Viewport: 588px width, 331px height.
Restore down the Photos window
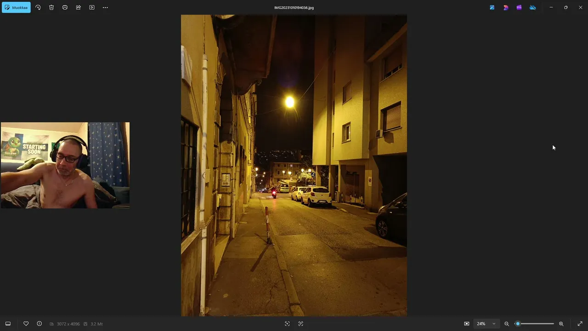(x=566, y=7)
